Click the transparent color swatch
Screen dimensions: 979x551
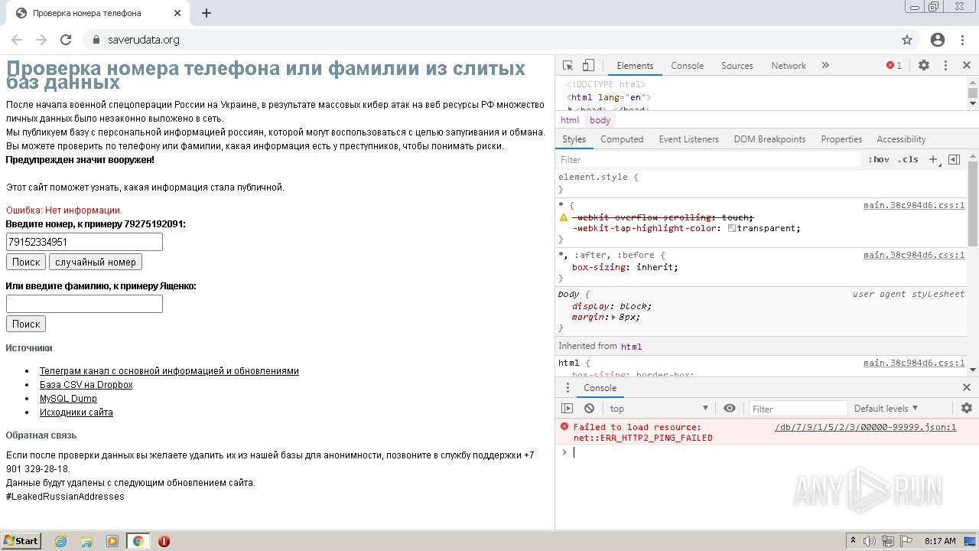(x=732, y=228)
